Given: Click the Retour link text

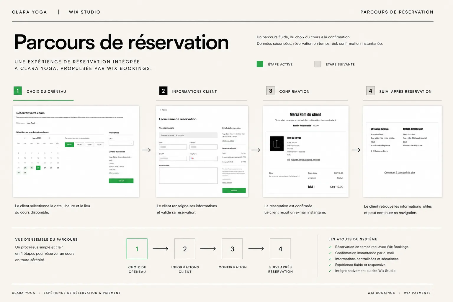Looking at the screenshot, I should [164, 110].
